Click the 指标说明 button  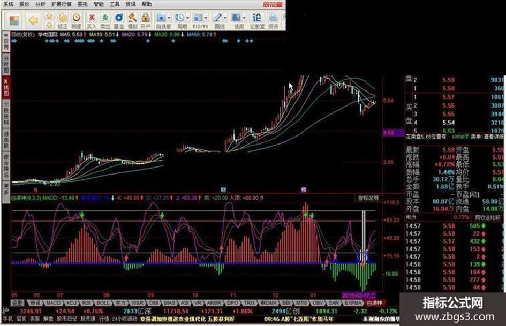pyautogui.click(x=367, y=198)
